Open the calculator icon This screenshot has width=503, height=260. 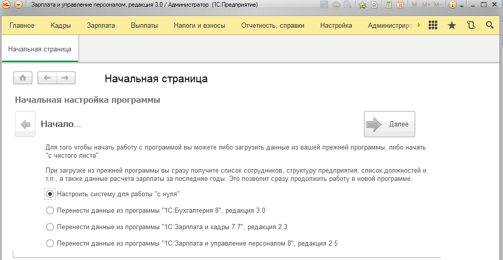388,5
